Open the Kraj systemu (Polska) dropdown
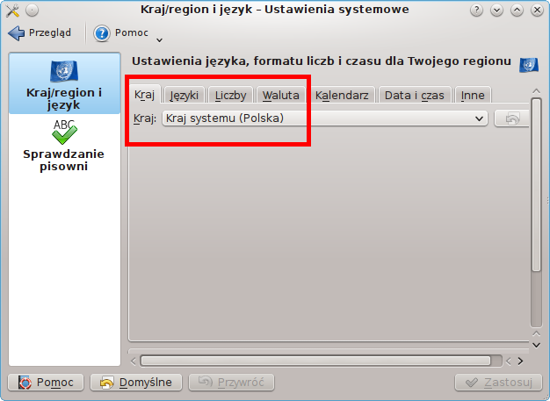Viewport: 550px width, 401px height. coord(325,118)
